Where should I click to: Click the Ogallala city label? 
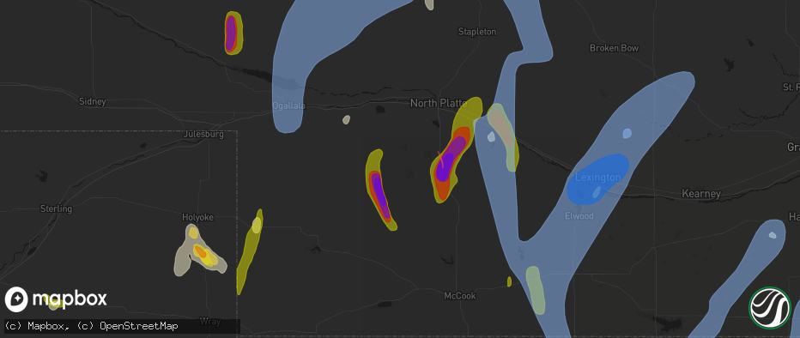point(288,106)
